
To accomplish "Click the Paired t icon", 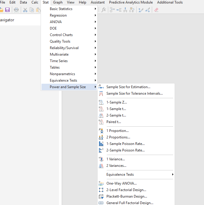I will coord(101,122).
